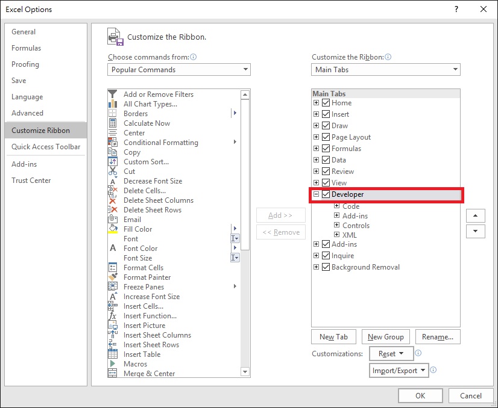Viewport: 498px width, 408px height.
Task: Select the Insert Table command
Action: click(141, 354)
